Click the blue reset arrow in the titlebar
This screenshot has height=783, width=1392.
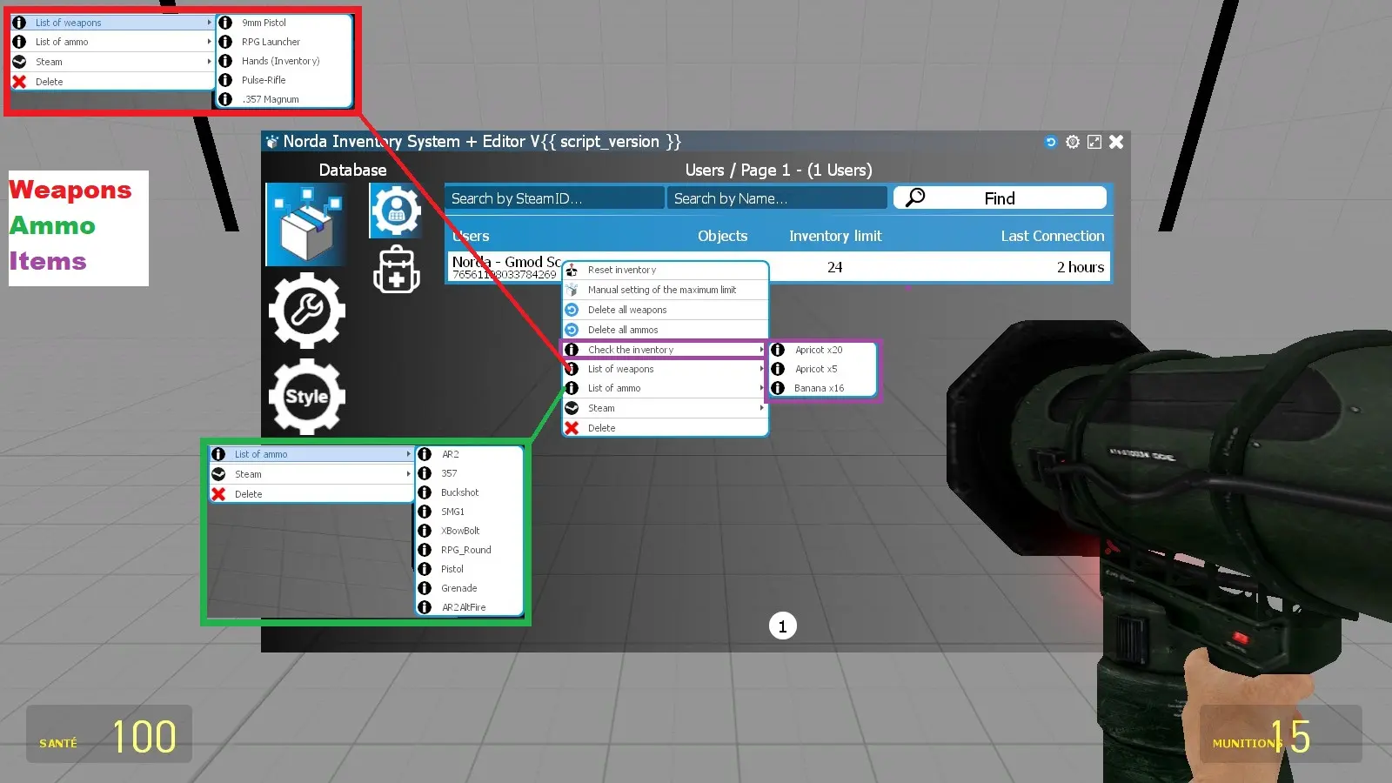[1050, 142]
